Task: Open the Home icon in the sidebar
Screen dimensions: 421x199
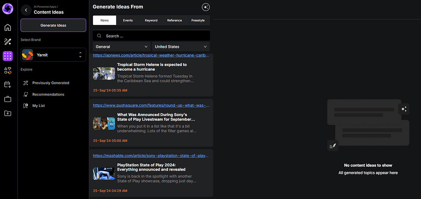Action: (x=8, y=27)
